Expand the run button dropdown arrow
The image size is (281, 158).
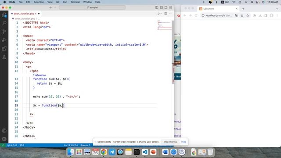162,14
